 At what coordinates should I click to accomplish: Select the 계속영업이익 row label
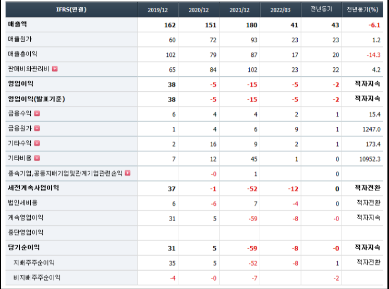26,218
